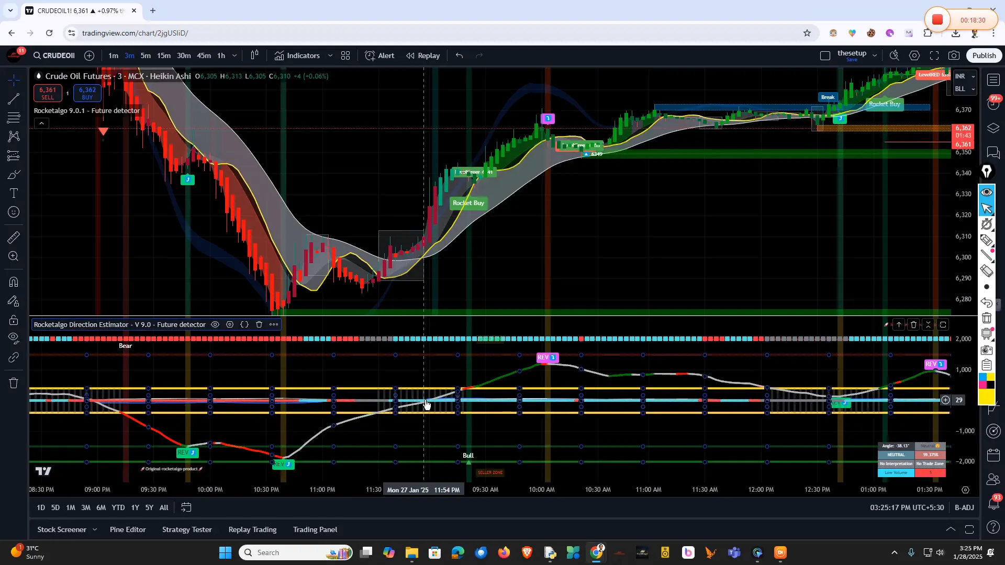Activate the Zoom In tool
Viewport: 1005px width, 565px height.
[x=13, y=256]
